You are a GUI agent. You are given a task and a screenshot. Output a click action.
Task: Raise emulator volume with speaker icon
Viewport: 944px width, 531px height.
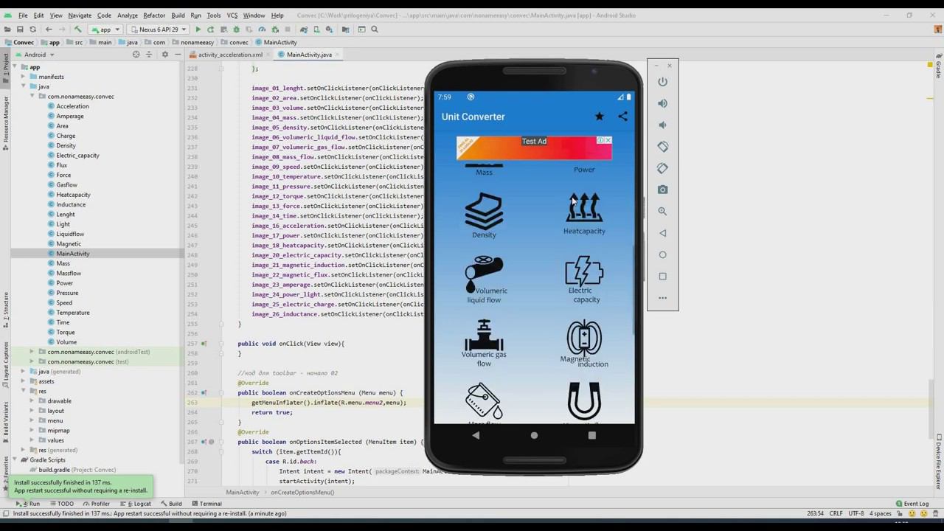point(662,103)
